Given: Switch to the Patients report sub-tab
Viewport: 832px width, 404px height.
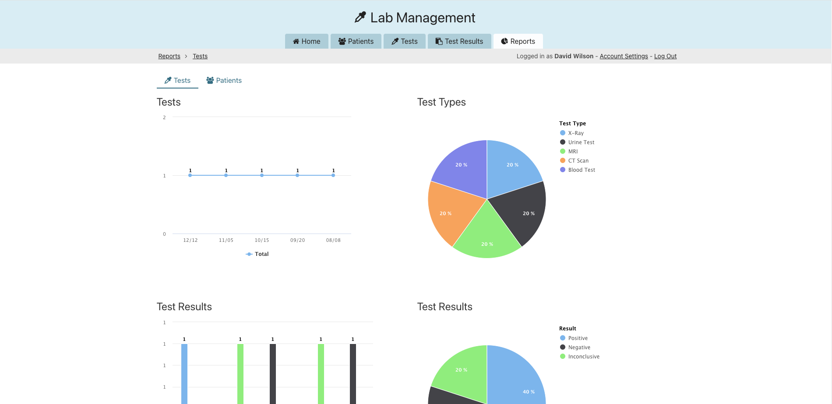Looking at the screenshot, I should coord(224,81).
